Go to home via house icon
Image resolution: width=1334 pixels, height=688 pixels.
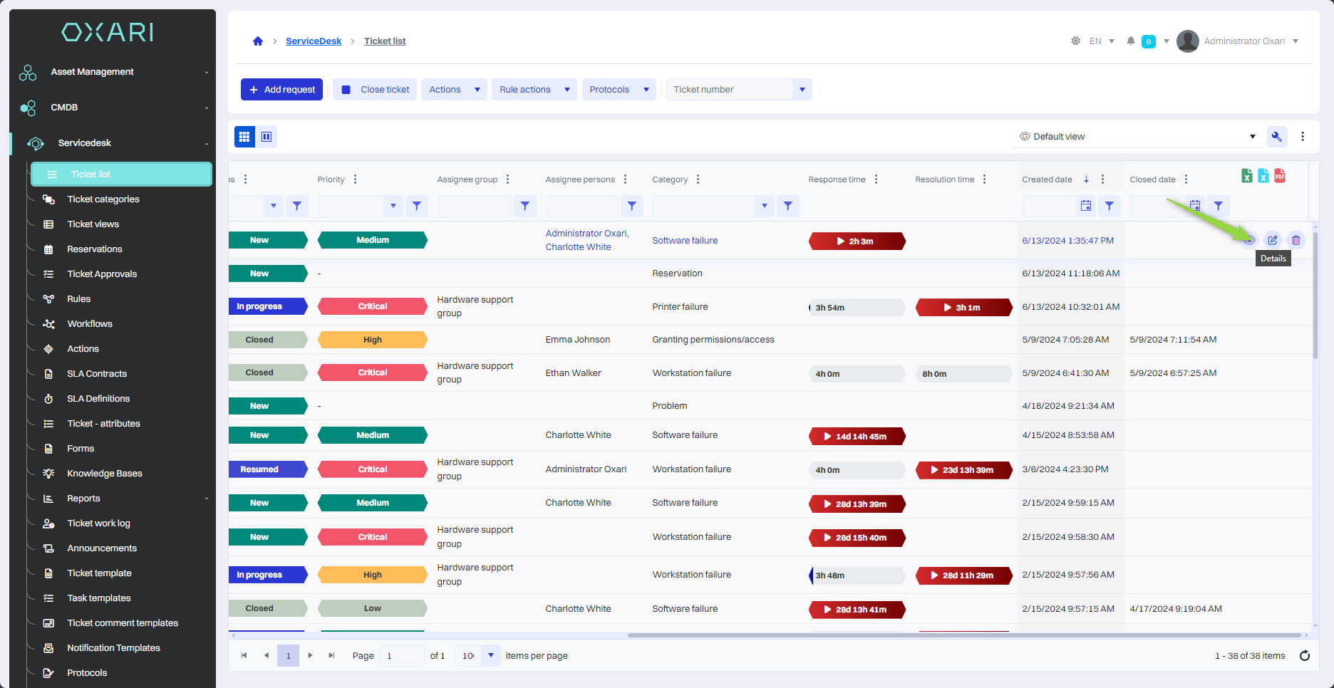click(258, 41)
